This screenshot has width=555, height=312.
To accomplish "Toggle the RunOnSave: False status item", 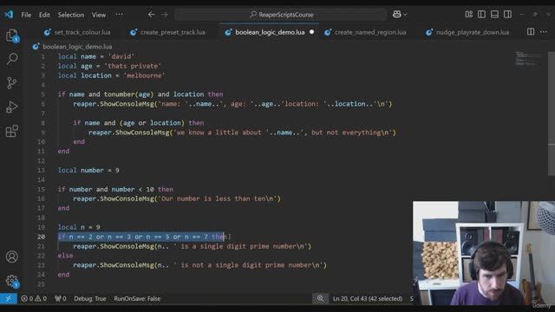I will (137, 298).
